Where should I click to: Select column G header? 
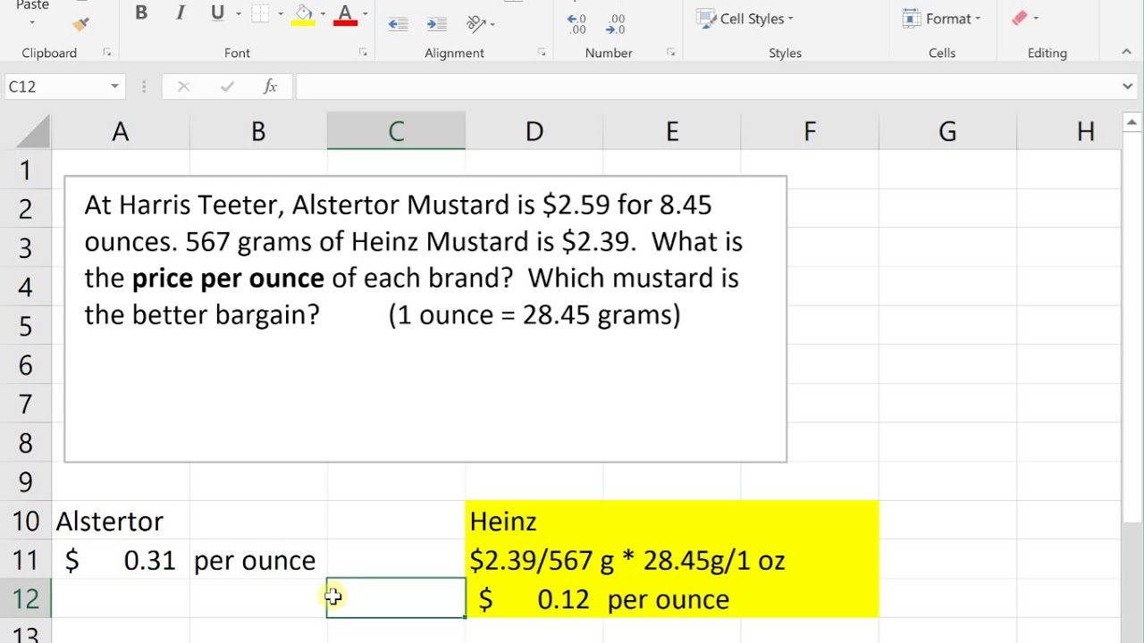(947, 132)
